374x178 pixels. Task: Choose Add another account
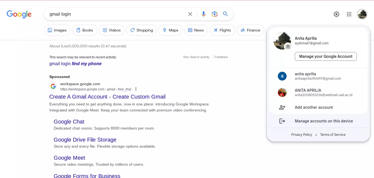tap(318, 107)
